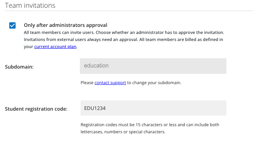Open the current account plan link

[55, 46]
